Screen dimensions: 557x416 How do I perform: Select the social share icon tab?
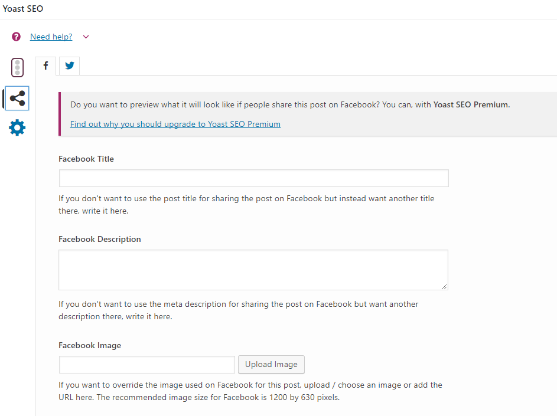tap(17, 99)
